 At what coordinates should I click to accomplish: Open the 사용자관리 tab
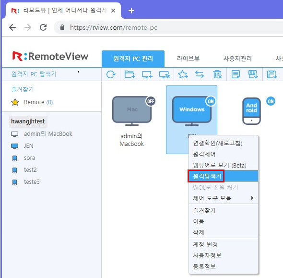[x=237, y=59]
